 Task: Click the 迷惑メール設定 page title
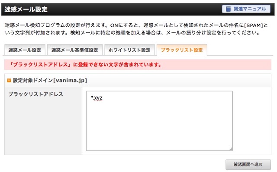pyautogui.click(x=26, y=9)
